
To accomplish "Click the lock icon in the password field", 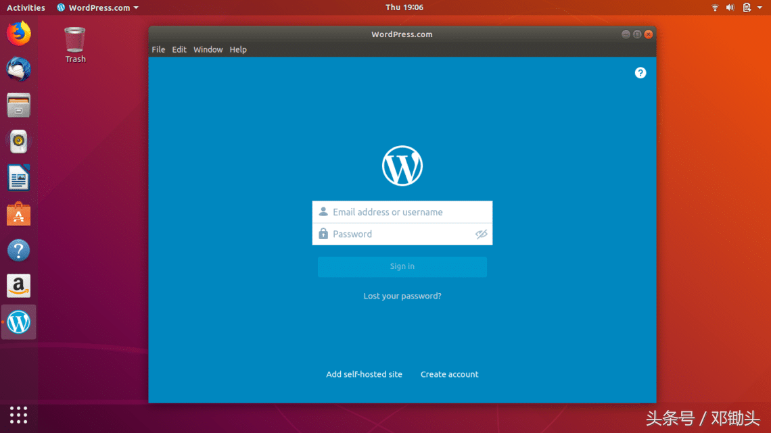I will 323,234.
